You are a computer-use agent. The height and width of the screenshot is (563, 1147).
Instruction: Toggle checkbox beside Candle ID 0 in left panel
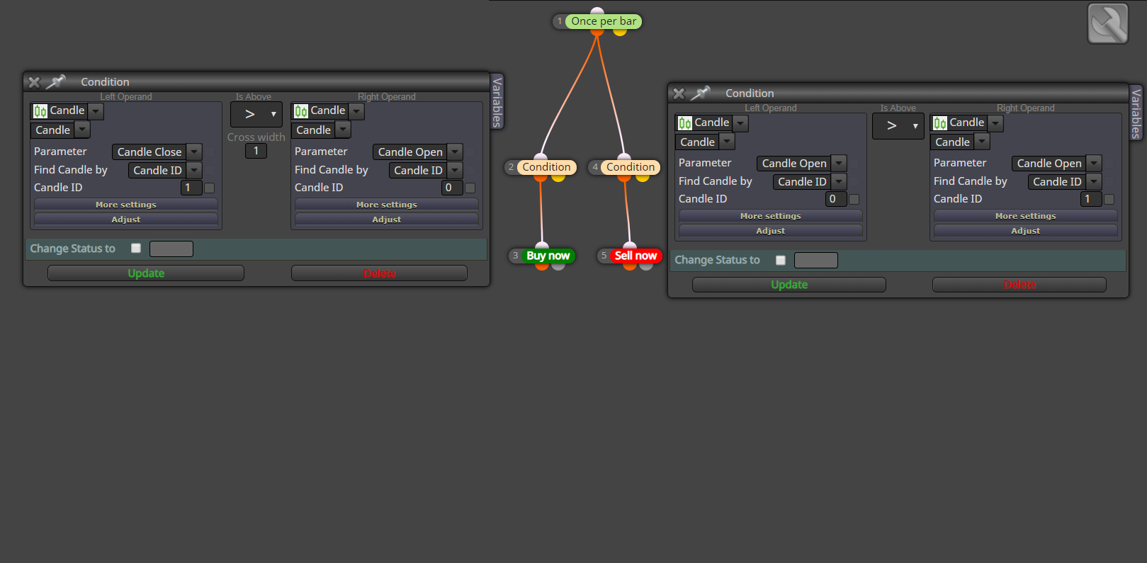coord(470,188)
